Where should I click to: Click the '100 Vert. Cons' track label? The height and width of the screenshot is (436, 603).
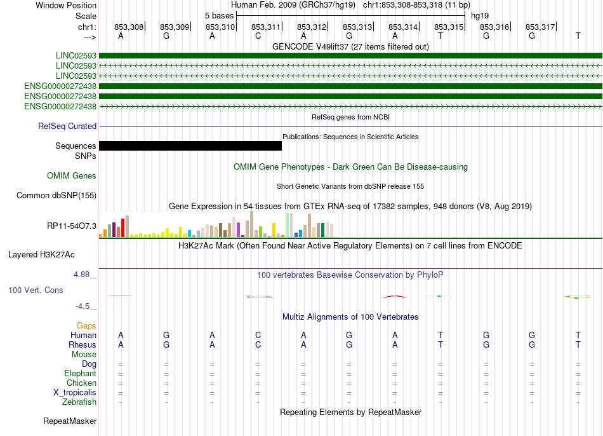point(36,290)
